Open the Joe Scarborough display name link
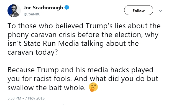The image size is (169, 105). coord(43,8)
